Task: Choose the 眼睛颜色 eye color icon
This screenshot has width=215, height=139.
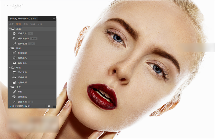Action: (x=14, y=58)
